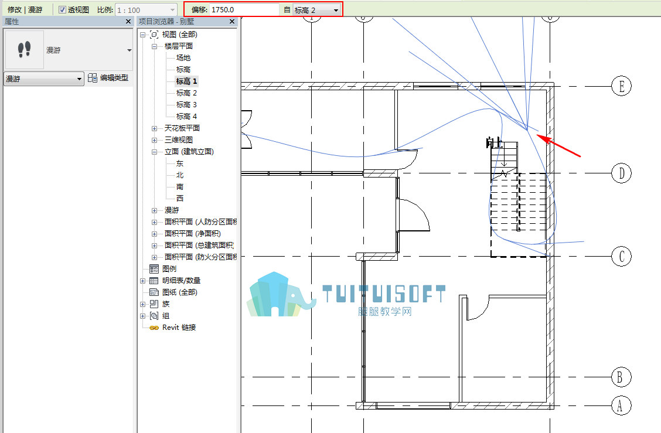The height and width of the screenshot is (433, 661).
Task: Select grid bubble C
Action: (621, 256)
